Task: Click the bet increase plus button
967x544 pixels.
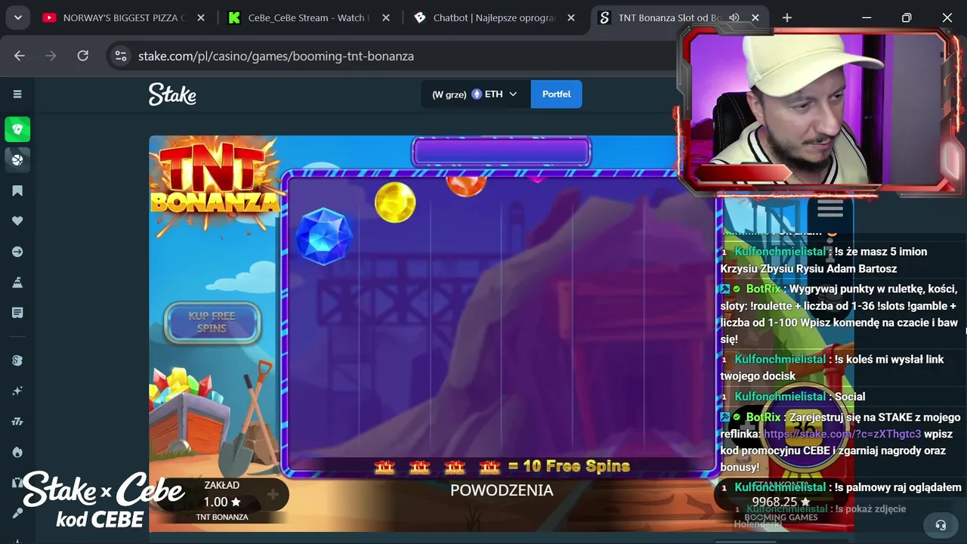Action: tap(273, 495)
